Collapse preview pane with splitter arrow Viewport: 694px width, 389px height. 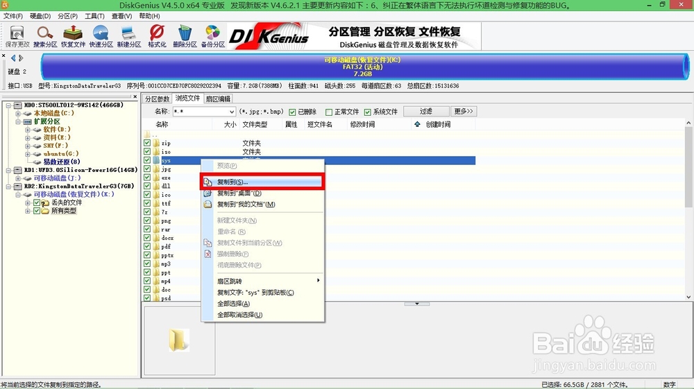click(417, 304)
